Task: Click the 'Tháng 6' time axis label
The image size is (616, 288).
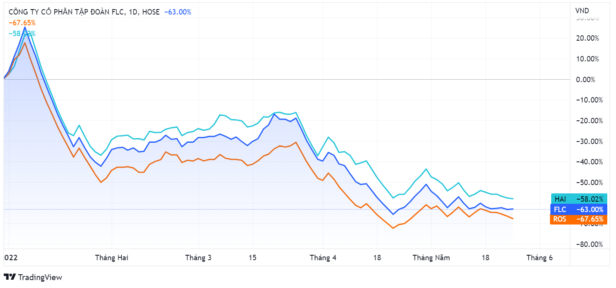Action: pyautogui.click(x=540, y=258)
